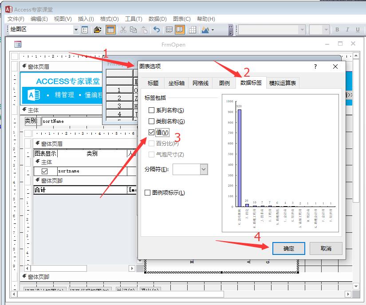
Task: Click the toolbar options overflow handle
Action: click(x=231, y=30)
